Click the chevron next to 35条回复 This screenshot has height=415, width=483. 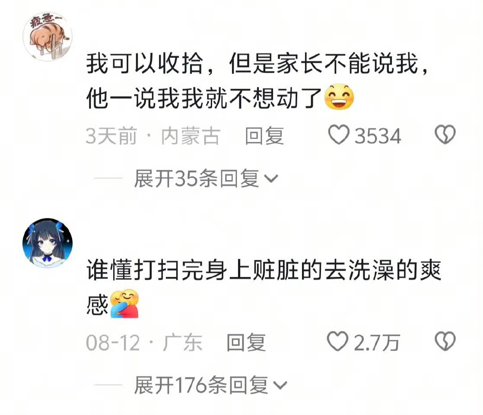coord(272,179)
